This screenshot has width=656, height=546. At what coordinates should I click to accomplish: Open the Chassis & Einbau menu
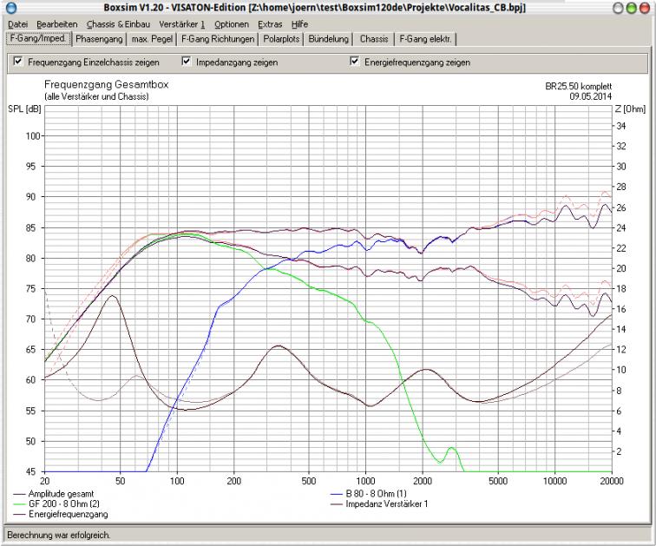(x=118, y=24)
